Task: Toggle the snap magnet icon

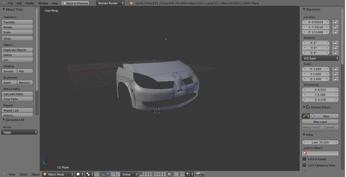Action: 182,174
